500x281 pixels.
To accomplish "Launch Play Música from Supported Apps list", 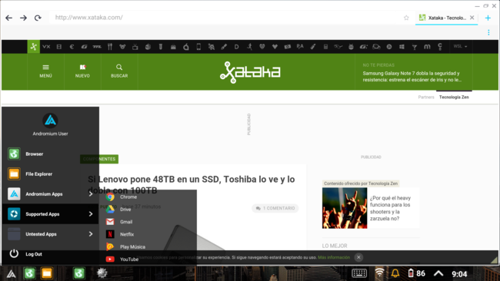I will 148,246.
